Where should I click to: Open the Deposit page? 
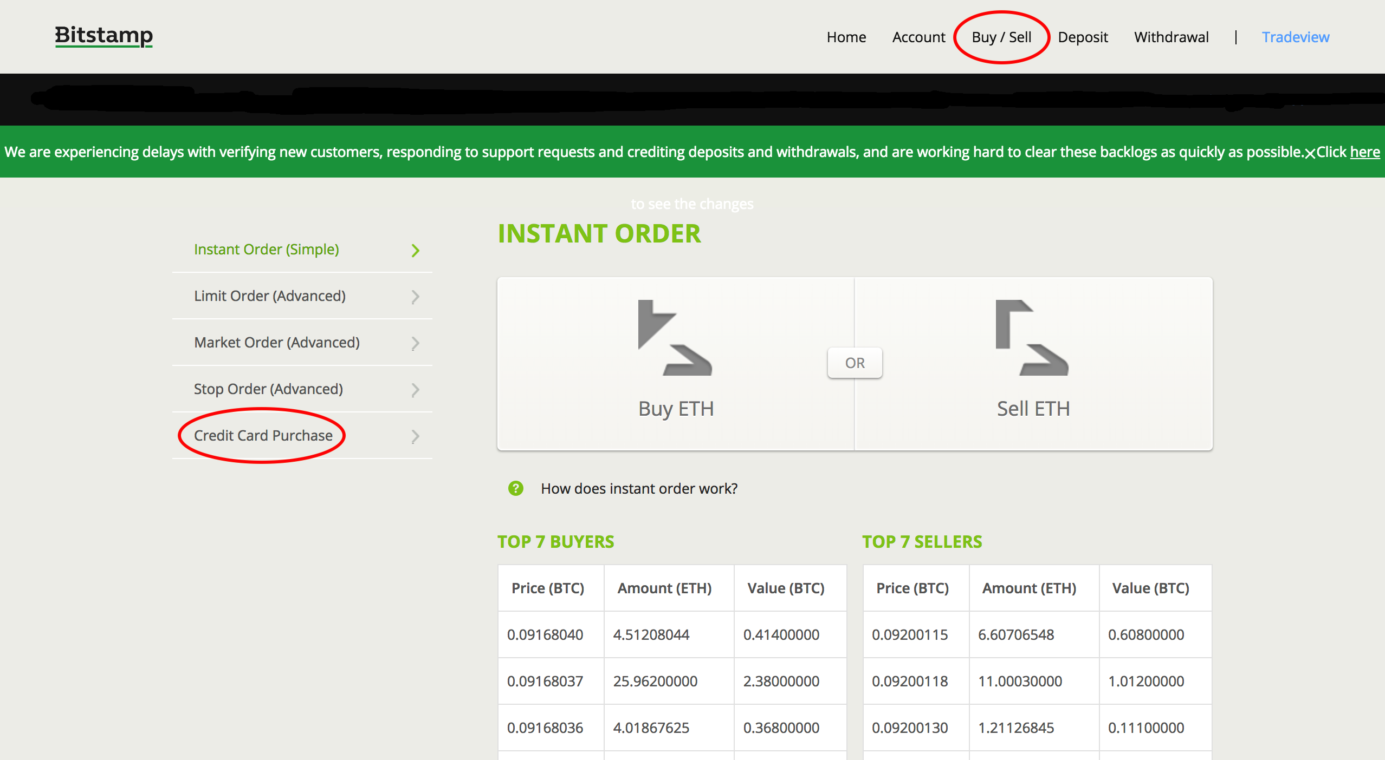1082,37
